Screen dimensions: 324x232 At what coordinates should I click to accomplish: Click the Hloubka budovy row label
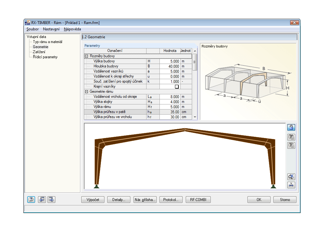coord(106,66)
